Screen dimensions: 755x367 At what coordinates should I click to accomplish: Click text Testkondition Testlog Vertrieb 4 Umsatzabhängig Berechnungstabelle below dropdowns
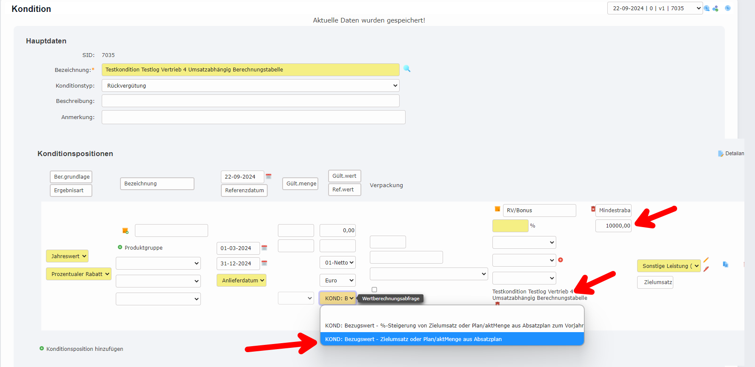[x=540, y=295]
